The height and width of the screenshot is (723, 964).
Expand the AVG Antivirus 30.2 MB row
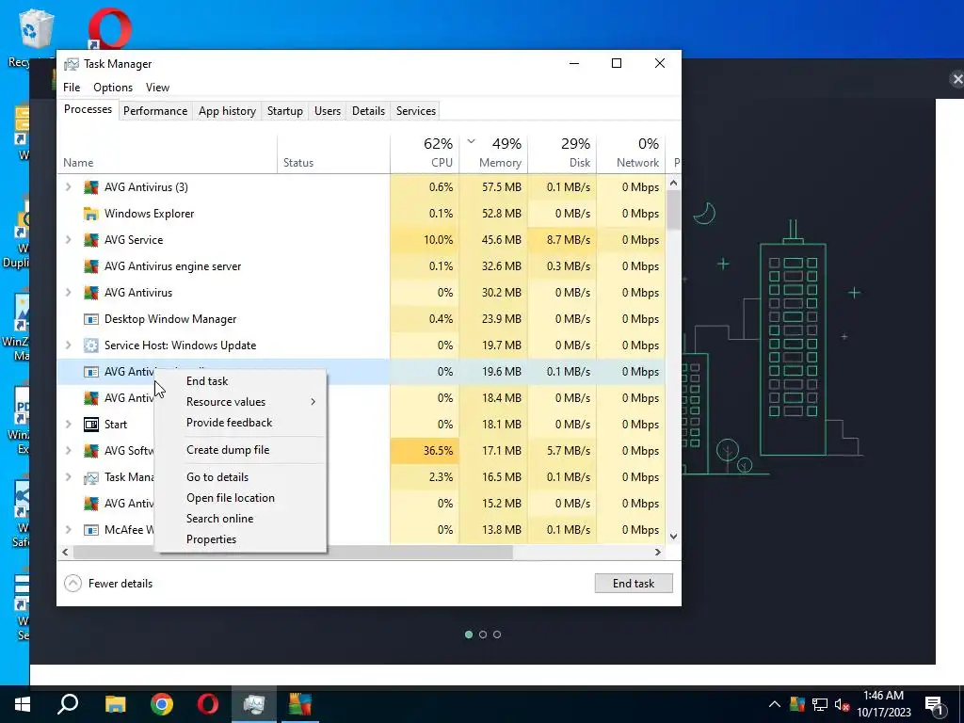pos(68,293)
